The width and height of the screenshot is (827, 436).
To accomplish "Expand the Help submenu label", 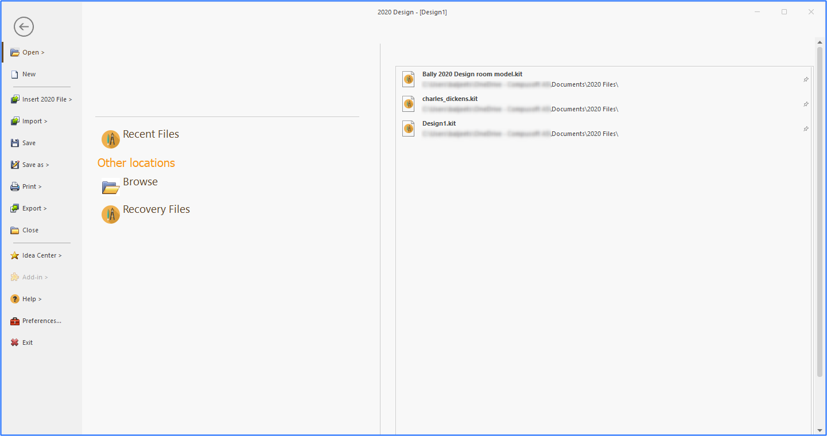I will coord(32,299).
